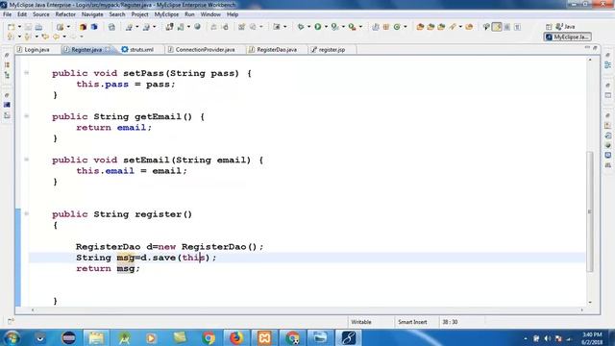
Task: Toggle the highlighted Mark Occurrences toolbar button
Action: [x=497, y=27]
